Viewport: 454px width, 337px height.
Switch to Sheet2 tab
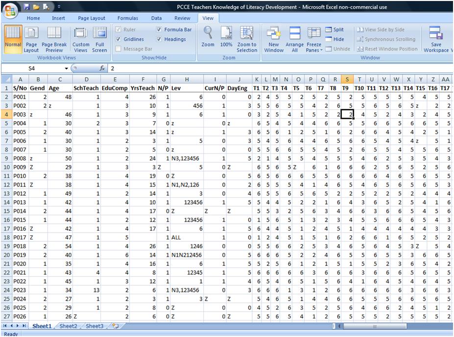click(x=69, y=326)
